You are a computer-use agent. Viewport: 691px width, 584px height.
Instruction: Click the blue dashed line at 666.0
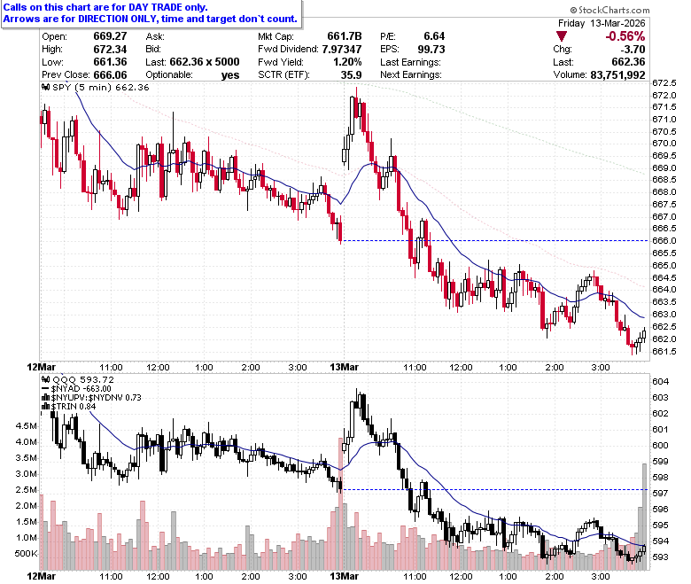(495, 241)
